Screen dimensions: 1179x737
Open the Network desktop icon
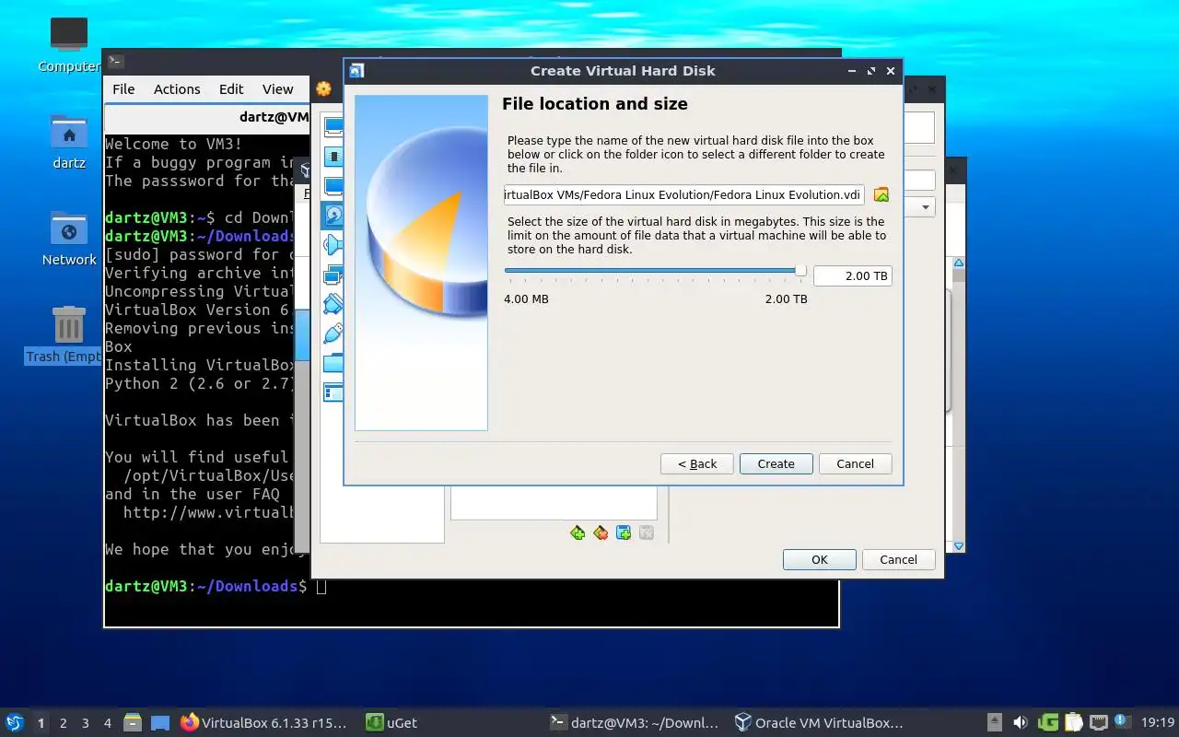[69, 239]
